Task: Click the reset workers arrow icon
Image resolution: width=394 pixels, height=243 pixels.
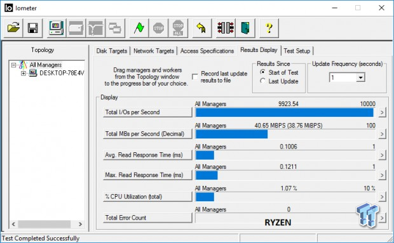Action: pos(202,28)
